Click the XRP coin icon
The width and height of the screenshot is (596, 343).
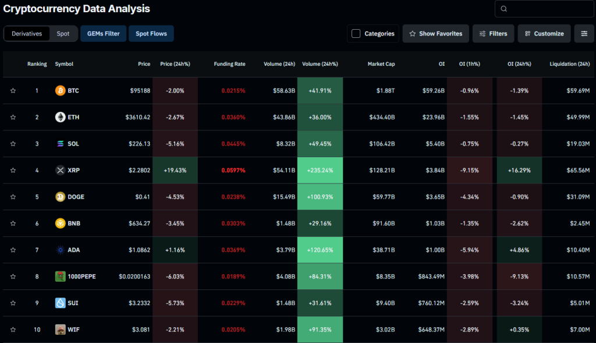[x=60, y=170]
